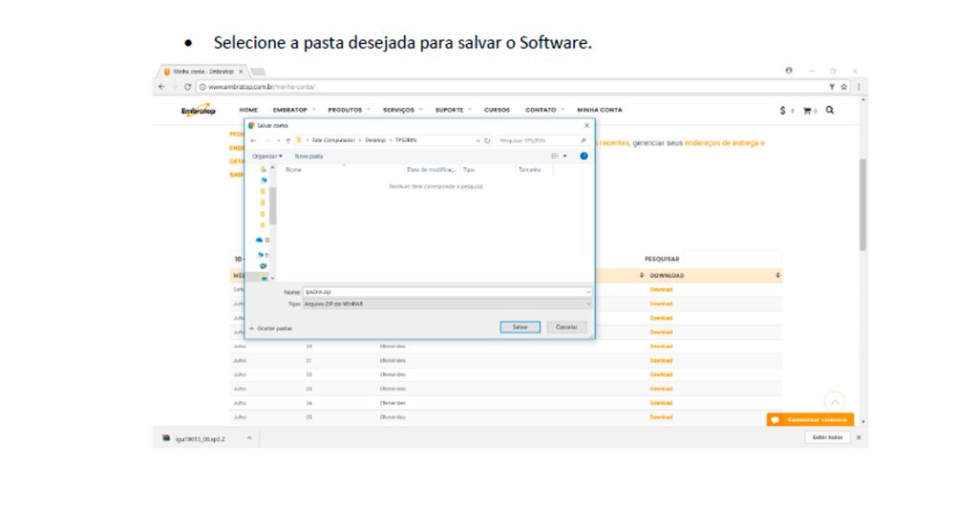Open the shopping cart icon
978x530 pixels.
807,111
